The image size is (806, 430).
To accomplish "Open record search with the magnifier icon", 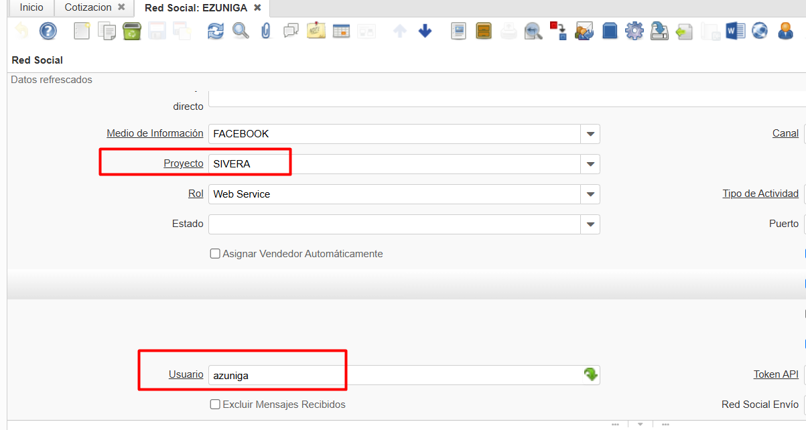I will pyautogui.click(x=241, y=31).
